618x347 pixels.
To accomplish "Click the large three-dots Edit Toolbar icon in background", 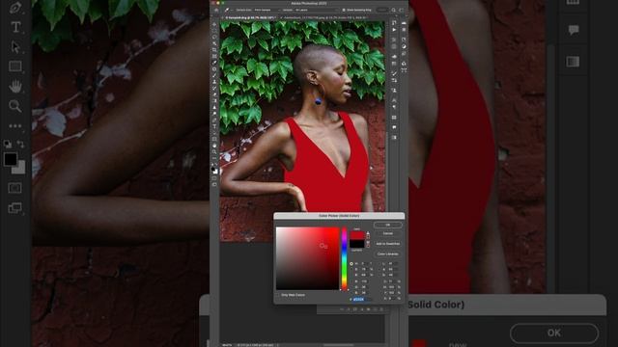I will click(x=15, y=126).
